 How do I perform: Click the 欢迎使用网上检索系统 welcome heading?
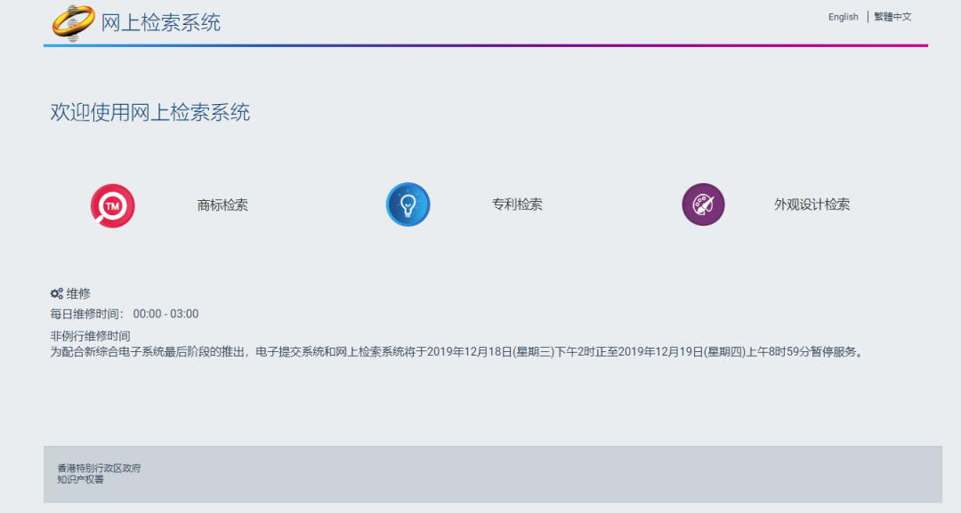(x=150, y=113)
